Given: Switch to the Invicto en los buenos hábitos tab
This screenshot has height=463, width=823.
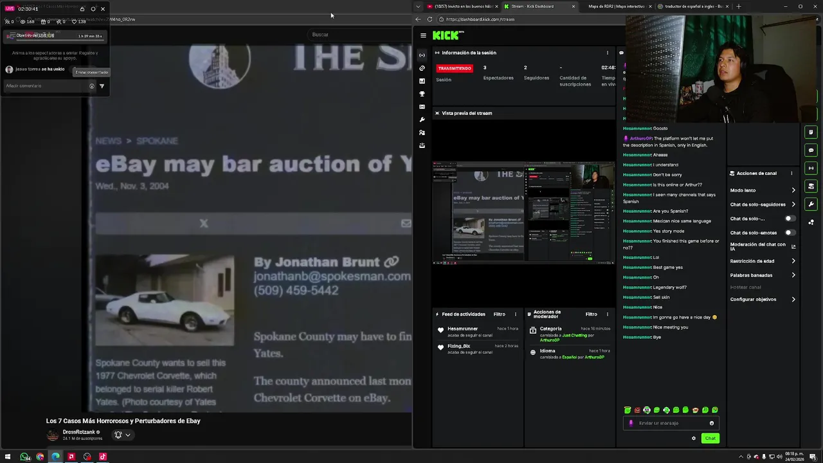Looking at the screenshot, I should coord(463,6).
